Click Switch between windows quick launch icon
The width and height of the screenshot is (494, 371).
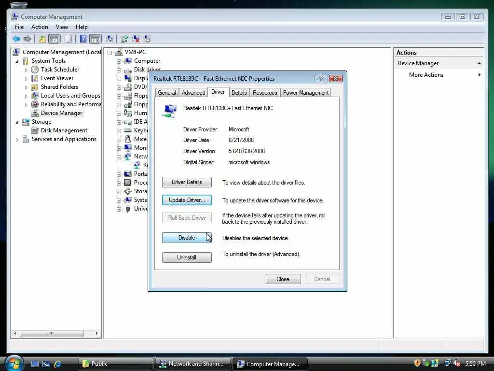click(x=46, y=364)
